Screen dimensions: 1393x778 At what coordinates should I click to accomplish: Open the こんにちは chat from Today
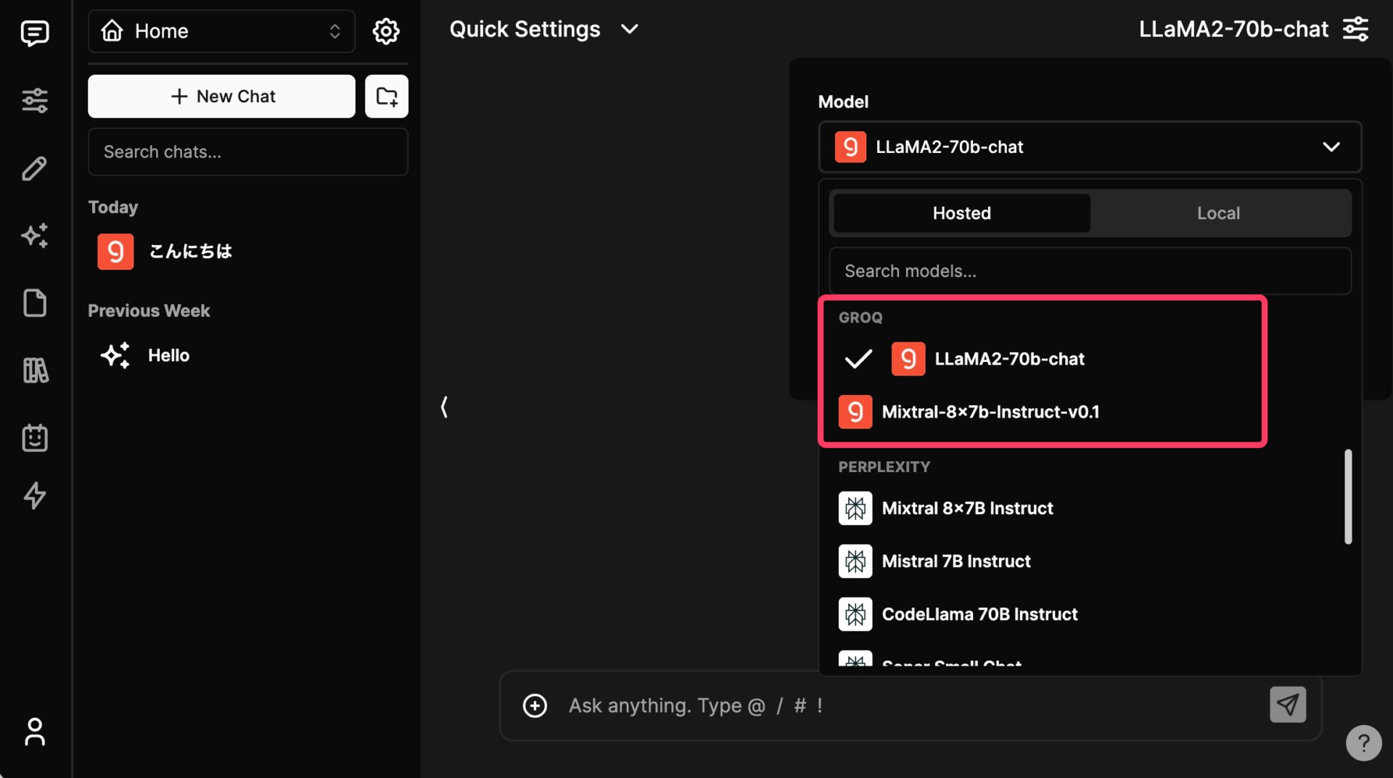point(190,252)
